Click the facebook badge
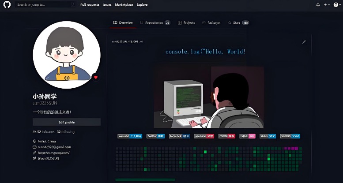Screen dimensions: 343x183 (180, 136)
